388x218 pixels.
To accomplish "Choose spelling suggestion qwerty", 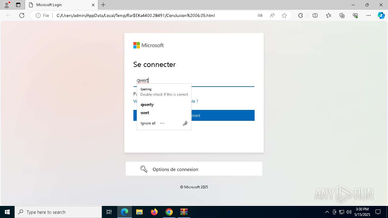I will (x=147, y=104).
